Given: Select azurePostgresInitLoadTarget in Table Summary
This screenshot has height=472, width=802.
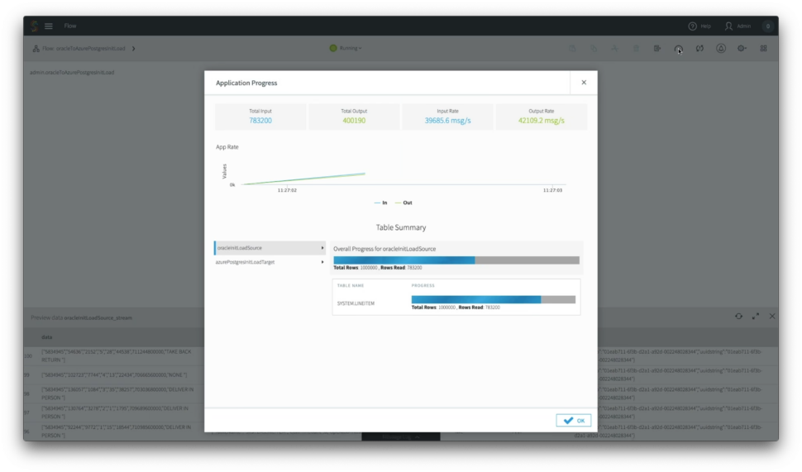Looking at the screenshot, I should tap(270, 262).
